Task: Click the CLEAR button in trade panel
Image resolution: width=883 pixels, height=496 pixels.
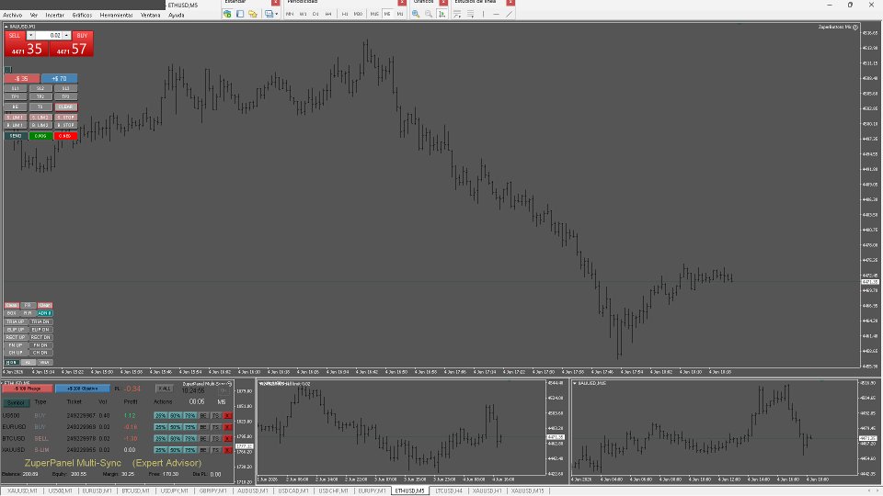Action: 66,107
